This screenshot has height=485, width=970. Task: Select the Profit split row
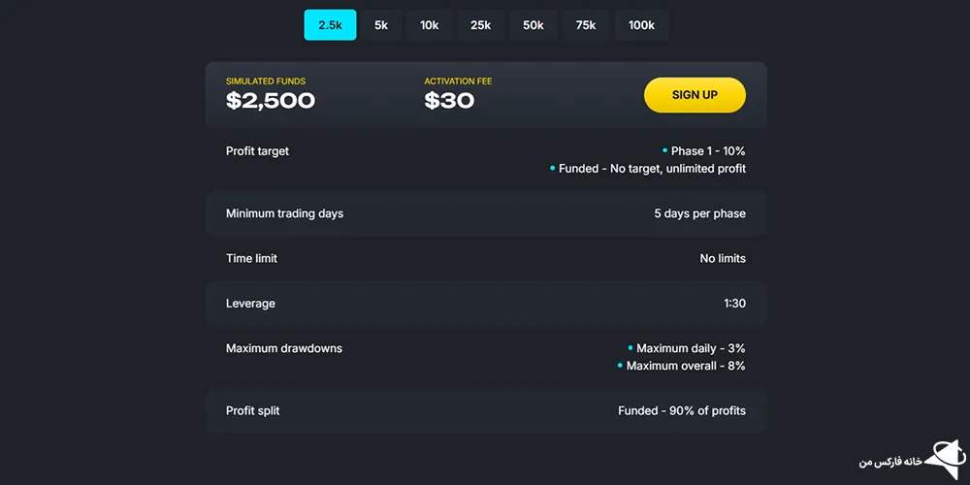[x=486, y=410]
